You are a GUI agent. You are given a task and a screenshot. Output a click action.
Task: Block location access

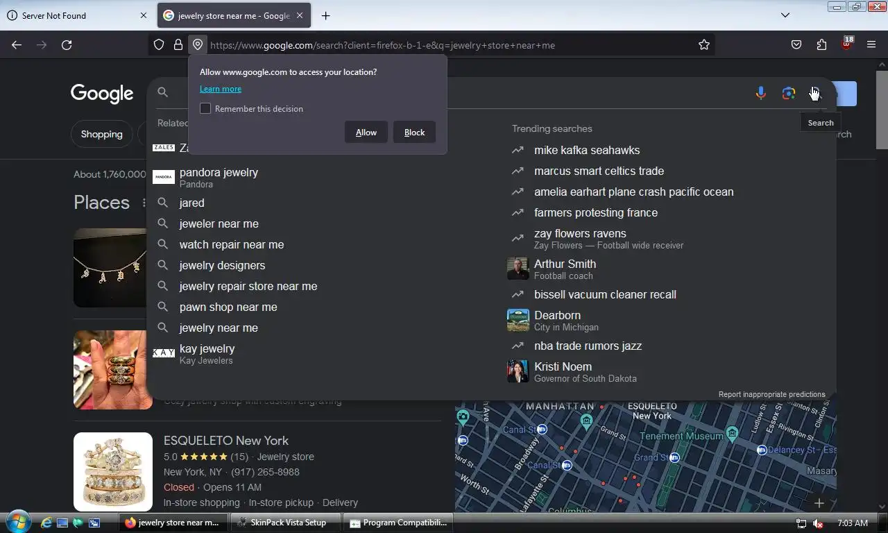click(x=414, y=133)
